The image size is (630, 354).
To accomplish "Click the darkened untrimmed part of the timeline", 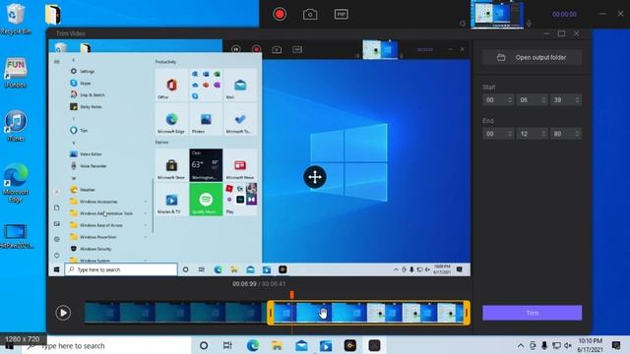I will tap(175, 313).
